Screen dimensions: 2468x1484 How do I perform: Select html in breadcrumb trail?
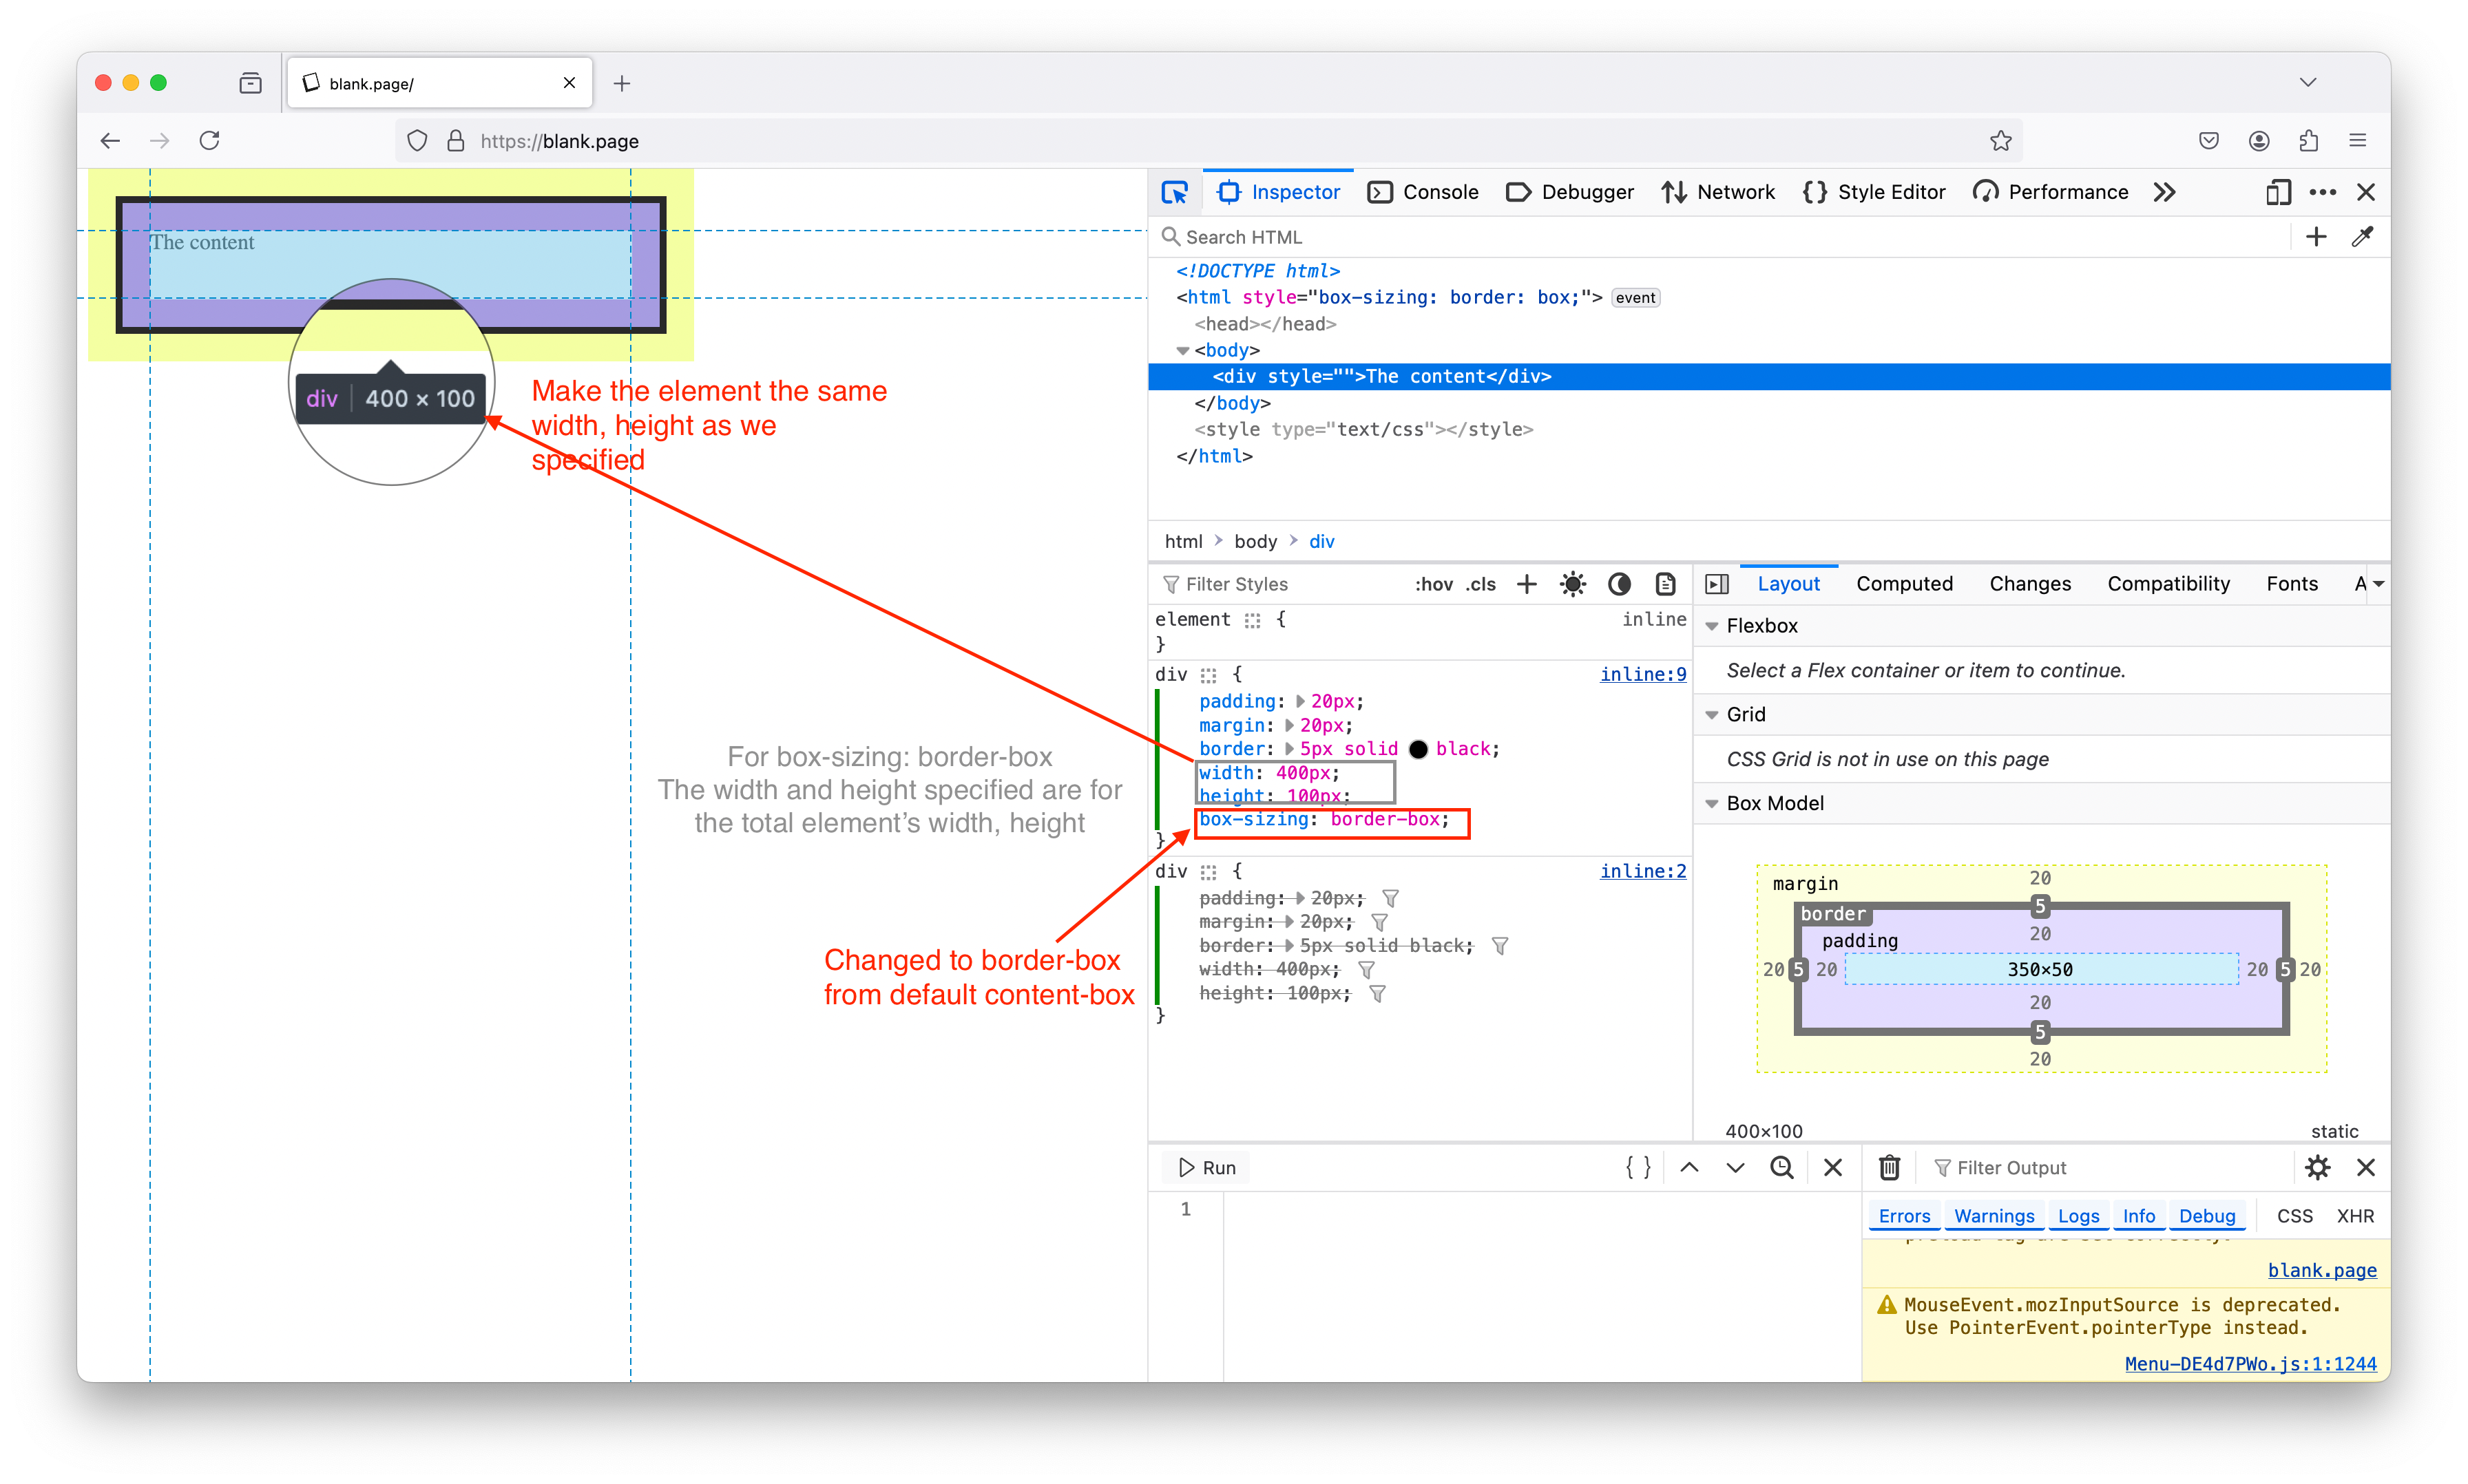click(1184, 541)
